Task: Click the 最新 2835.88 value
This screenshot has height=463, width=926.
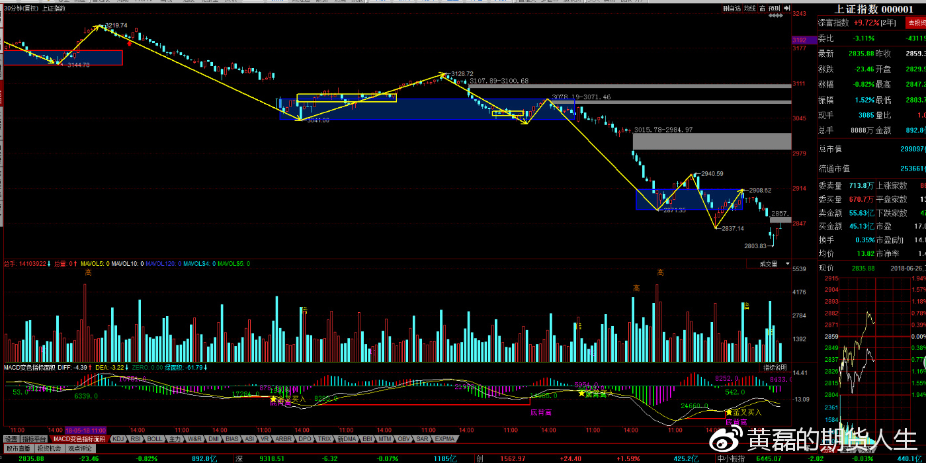Action: [x=861, y=54]
